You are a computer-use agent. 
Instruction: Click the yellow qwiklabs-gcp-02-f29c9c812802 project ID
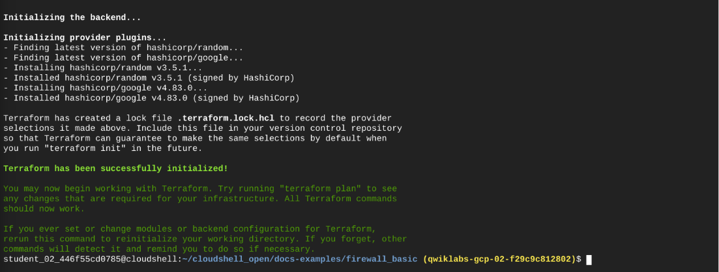coord(501,260)
